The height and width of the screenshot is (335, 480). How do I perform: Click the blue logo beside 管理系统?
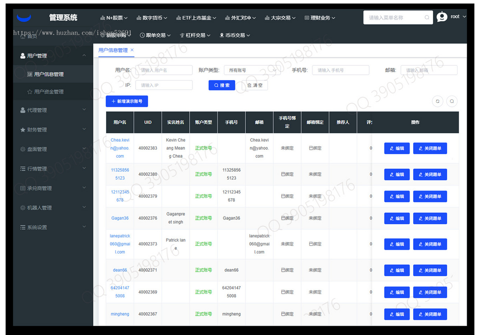24,18
